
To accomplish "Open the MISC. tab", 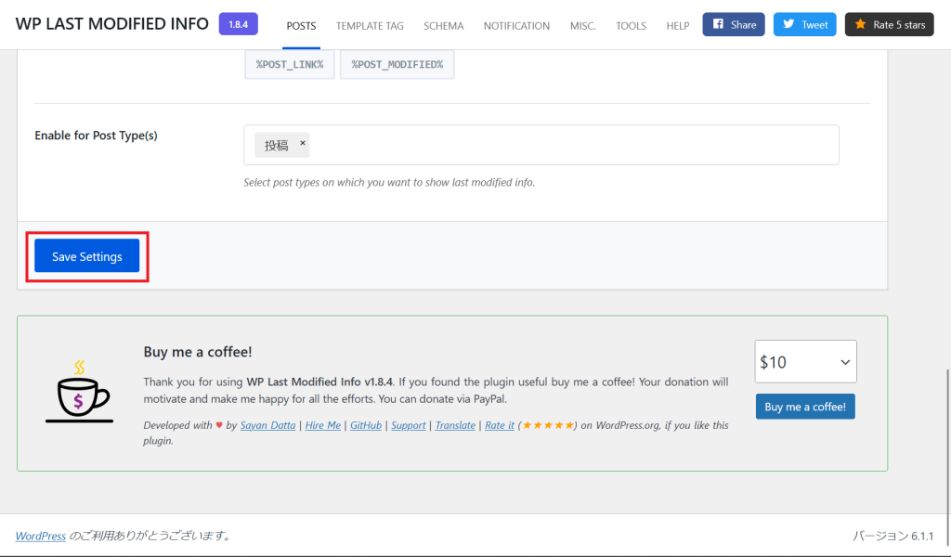I will pyautogui.click(x=583, y=25).
